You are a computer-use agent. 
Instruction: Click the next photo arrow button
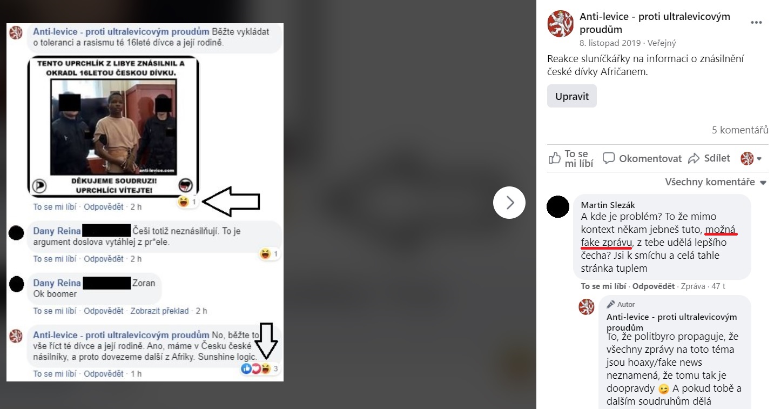coord(509,203)
